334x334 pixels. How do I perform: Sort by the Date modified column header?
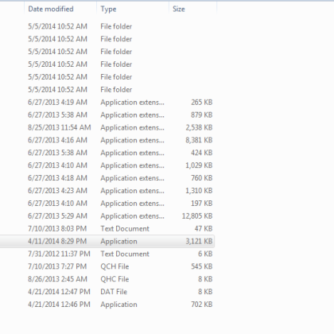point(60,10)
